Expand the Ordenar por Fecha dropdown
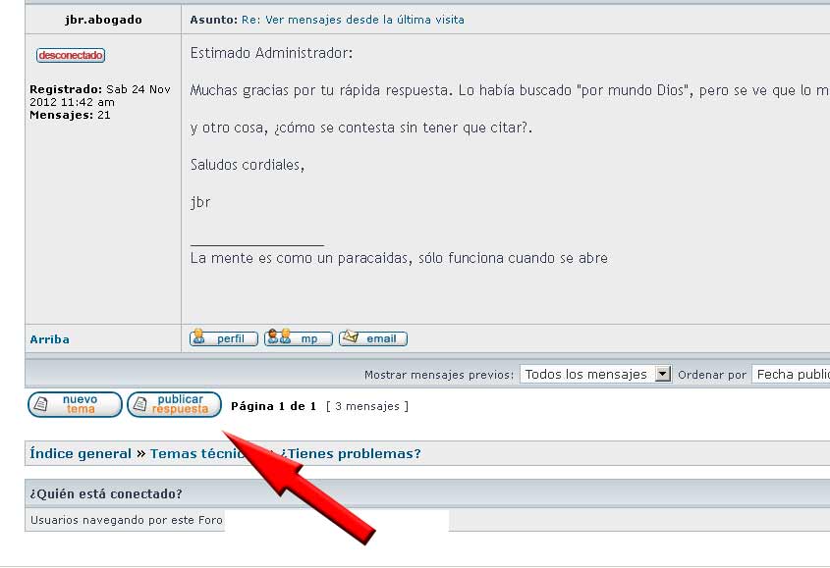 (791, 374)
